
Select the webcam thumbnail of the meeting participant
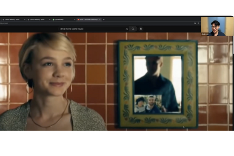point(217,26)
